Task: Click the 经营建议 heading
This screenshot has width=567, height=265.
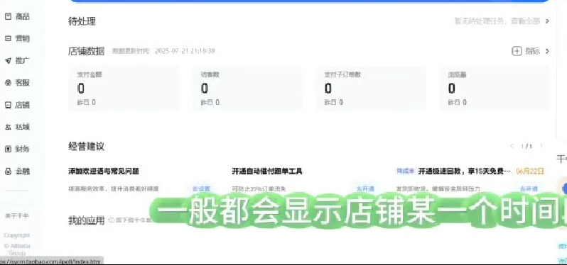Action: (x=86, y=146)
